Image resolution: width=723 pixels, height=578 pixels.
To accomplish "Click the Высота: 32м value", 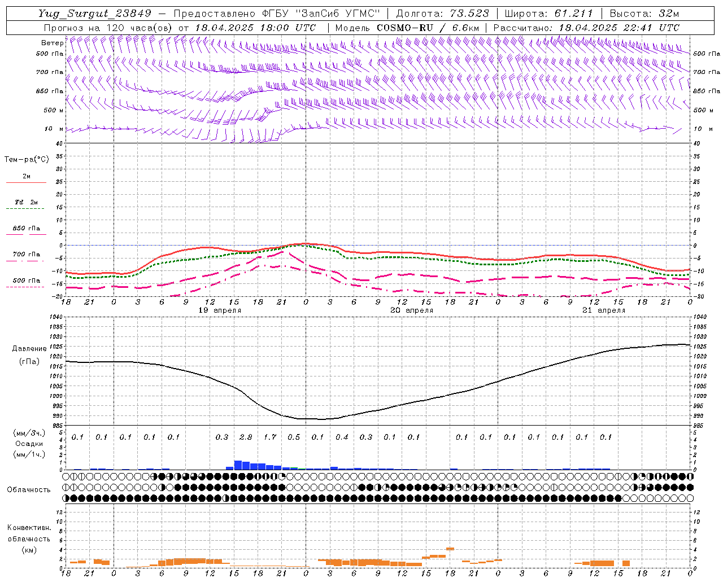I will pyautogui.click(x=644, y=14).
